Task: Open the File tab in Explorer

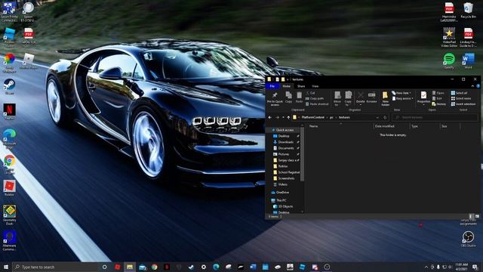Action: [x=272, y=86]
